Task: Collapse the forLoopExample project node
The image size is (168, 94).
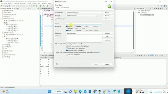Action: [x=1, y=19]
